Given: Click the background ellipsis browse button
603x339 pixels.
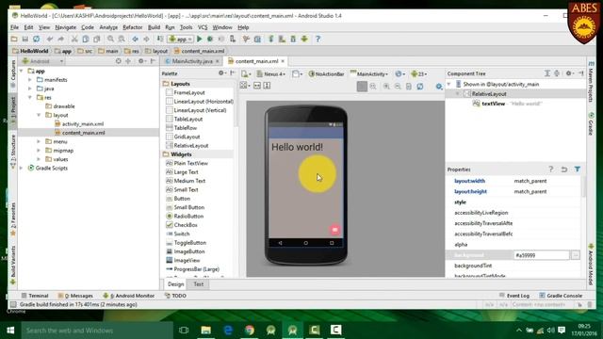Looking at the screenshot, I should pos(576,255).
